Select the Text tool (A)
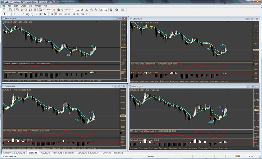Screen dimensions: 262x159 pos(36,14)
